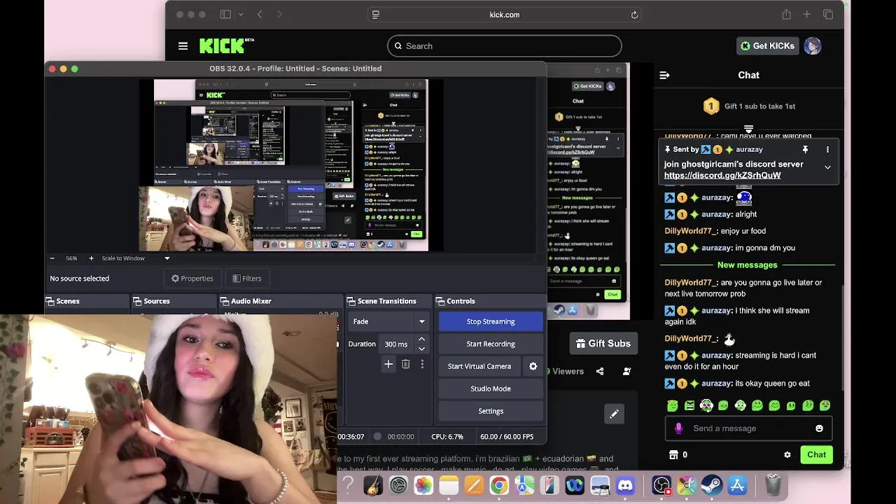
Task: Open the pinned message three-dot options
Action: point(827,149)
